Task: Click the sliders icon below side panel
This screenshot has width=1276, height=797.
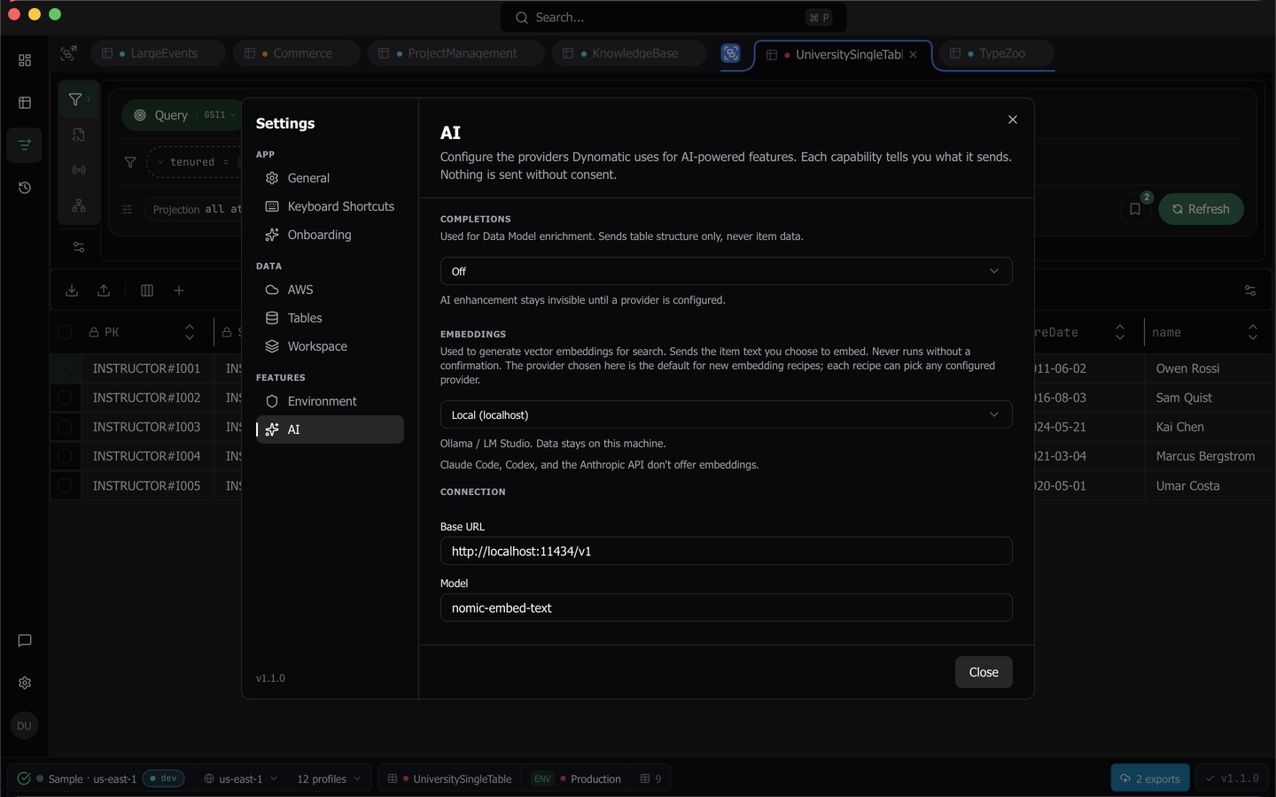Action: pos(79,247)
